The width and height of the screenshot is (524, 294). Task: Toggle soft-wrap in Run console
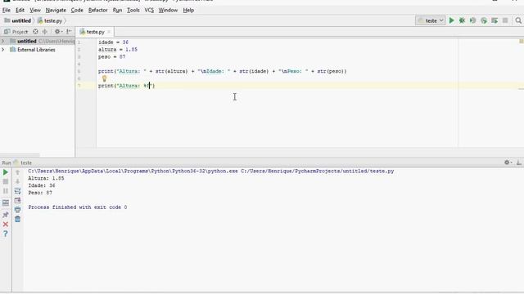click(17, 191)
